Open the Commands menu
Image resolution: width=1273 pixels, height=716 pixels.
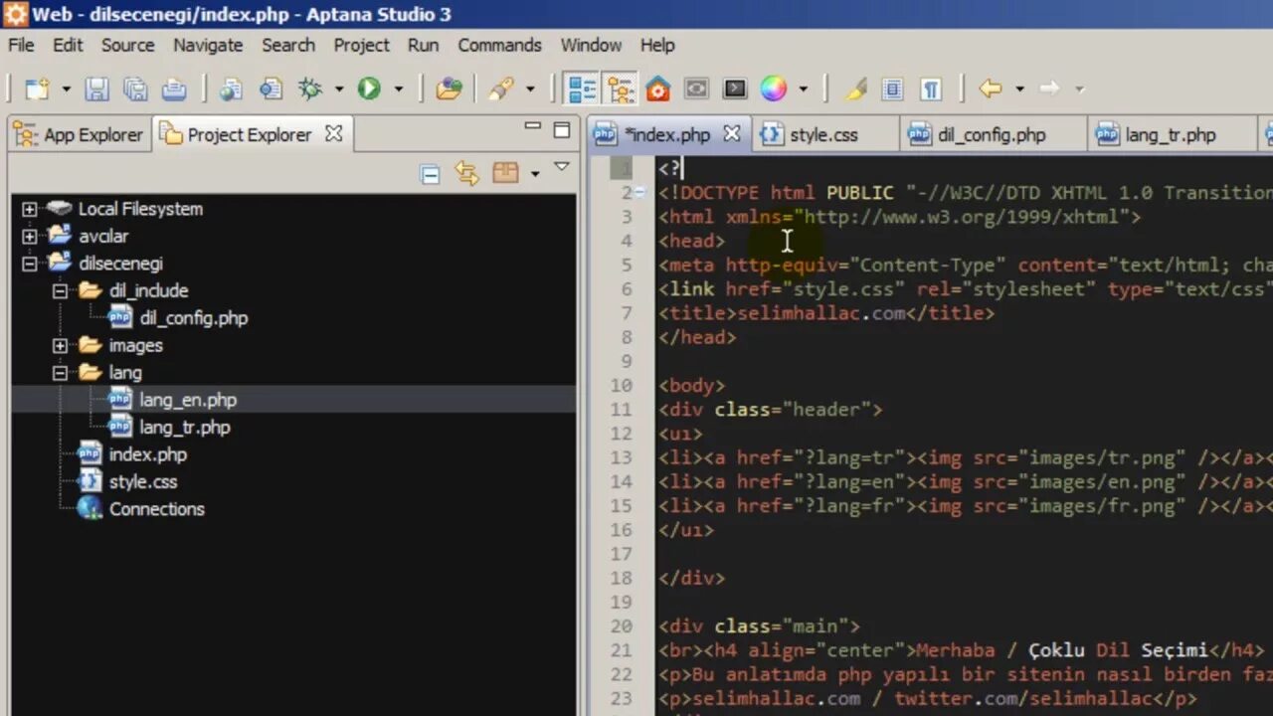(499, 45)
